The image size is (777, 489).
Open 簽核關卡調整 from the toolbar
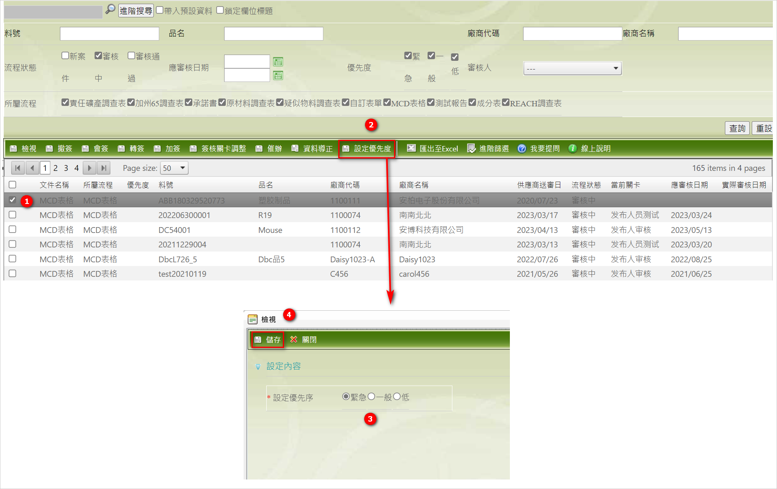[x=218, y=149]
